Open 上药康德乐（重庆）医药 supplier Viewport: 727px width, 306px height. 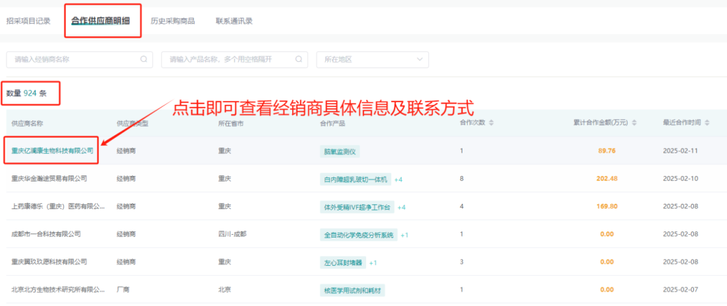click(x=58, y=206)
